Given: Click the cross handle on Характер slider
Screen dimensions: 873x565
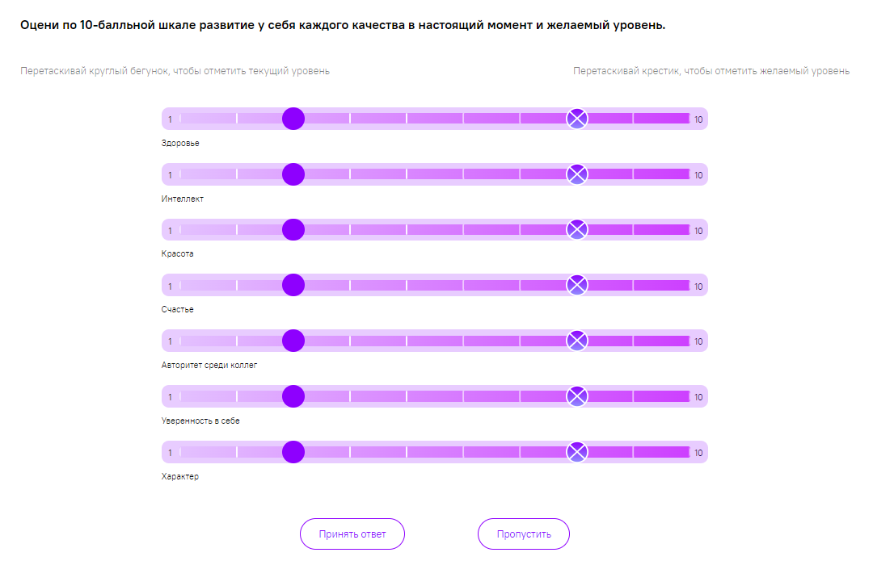Looking at the screenshot, I should click(x=576, y=452).
